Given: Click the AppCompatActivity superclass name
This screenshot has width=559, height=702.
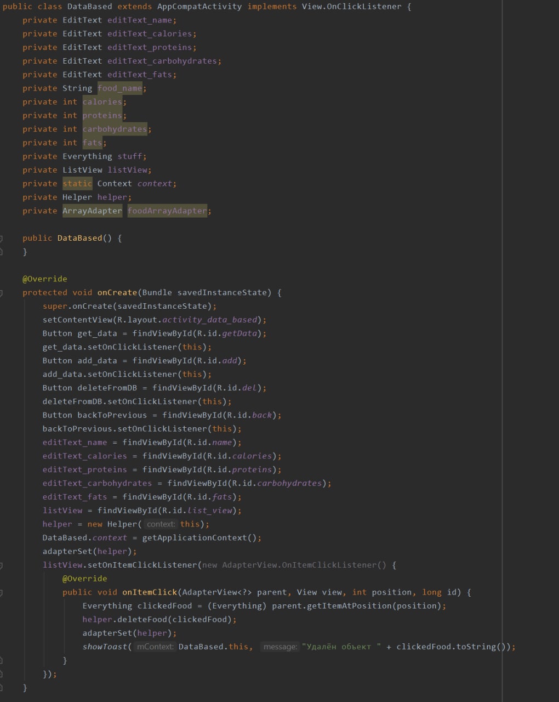Looking at the screenshot, I should [x=199, y=7].
